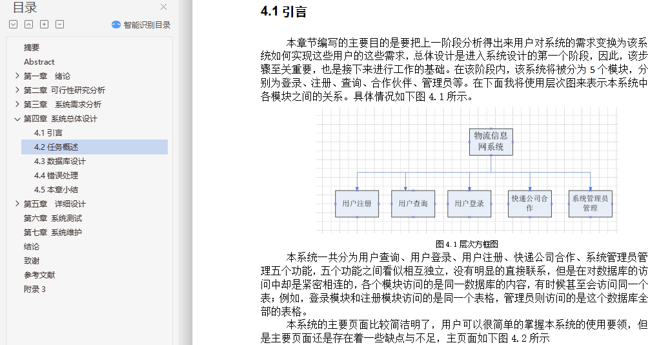Screen dimensions: 659x345
Task: Expand 第三章 系统需求分析 chevron
Action: pyautogui.click(x=17, y=104)
